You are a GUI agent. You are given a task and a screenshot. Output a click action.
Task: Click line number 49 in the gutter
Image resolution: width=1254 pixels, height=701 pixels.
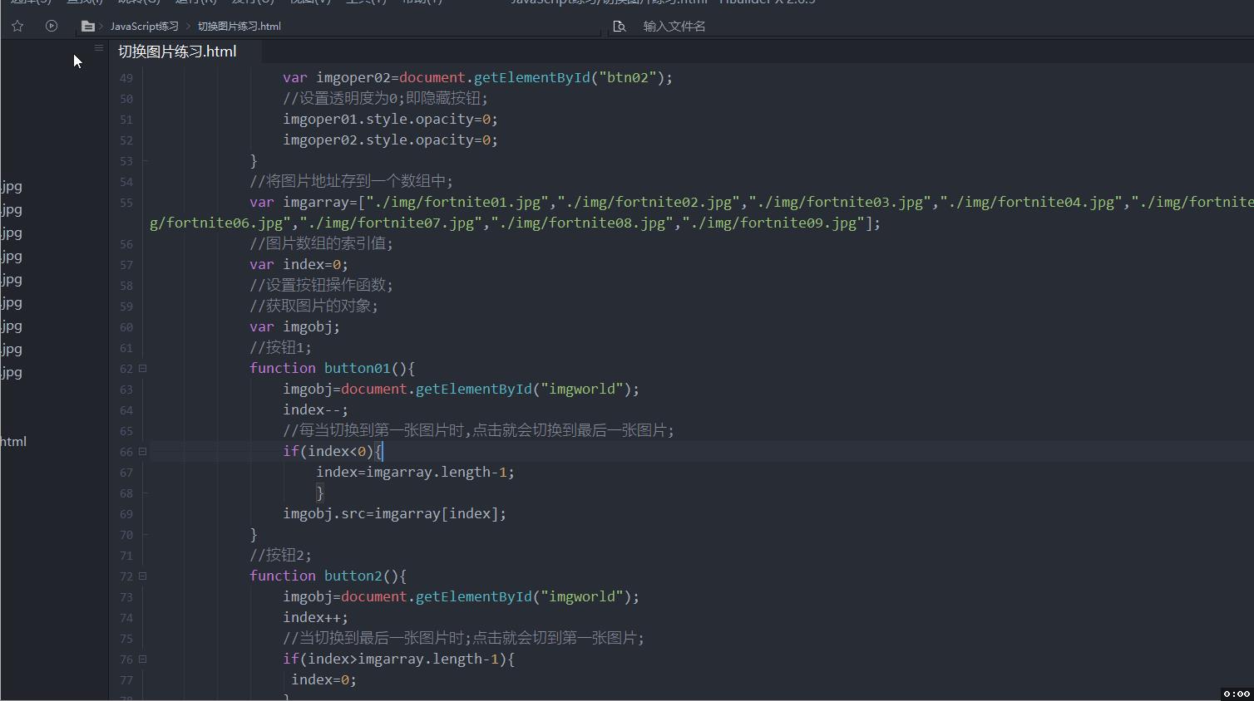click(x=126, y=78)
